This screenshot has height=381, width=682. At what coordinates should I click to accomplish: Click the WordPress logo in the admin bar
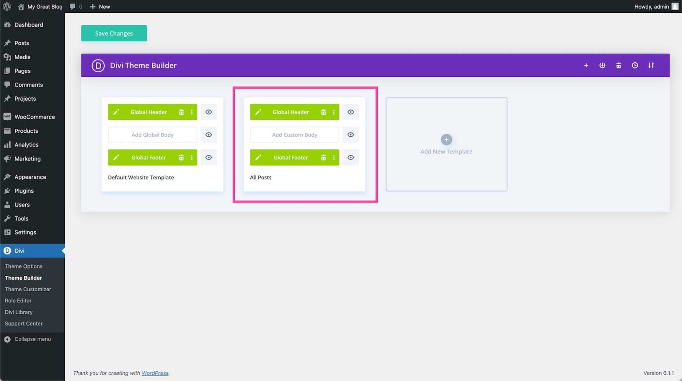coord(6,7)
